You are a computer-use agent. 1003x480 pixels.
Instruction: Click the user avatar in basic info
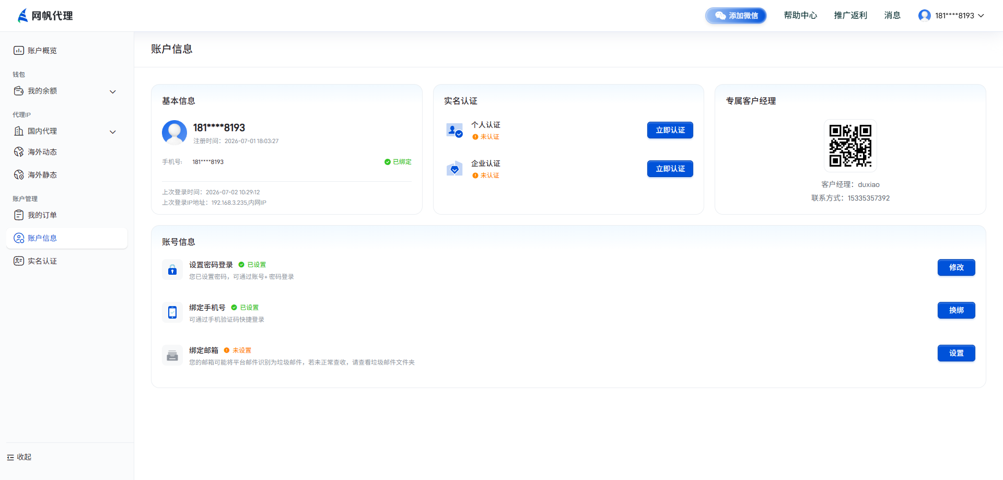click(x=174, y=133)
